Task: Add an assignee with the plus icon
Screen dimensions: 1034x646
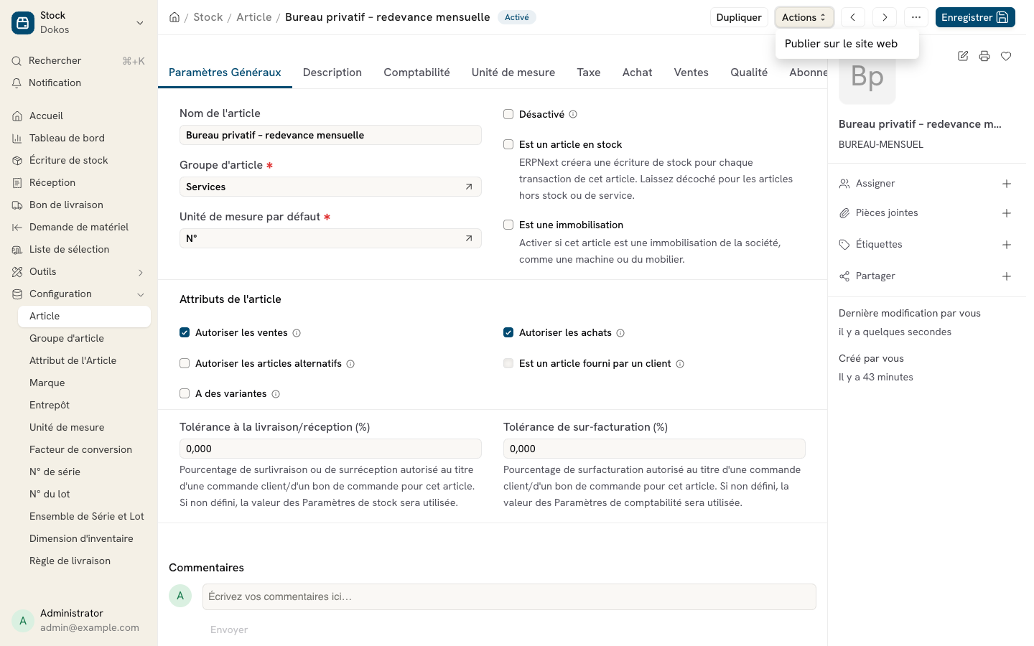Action: coord(1007,184)
